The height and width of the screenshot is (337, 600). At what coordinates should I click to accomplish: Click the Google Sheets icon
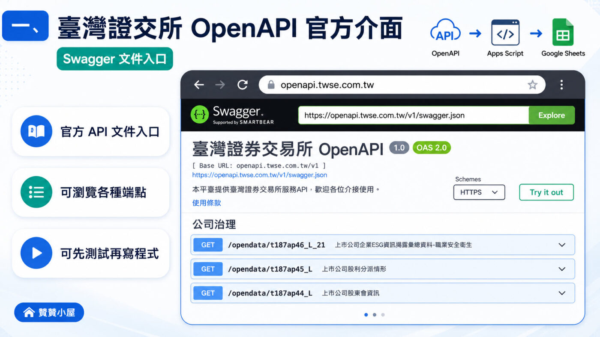click(563, 33)
